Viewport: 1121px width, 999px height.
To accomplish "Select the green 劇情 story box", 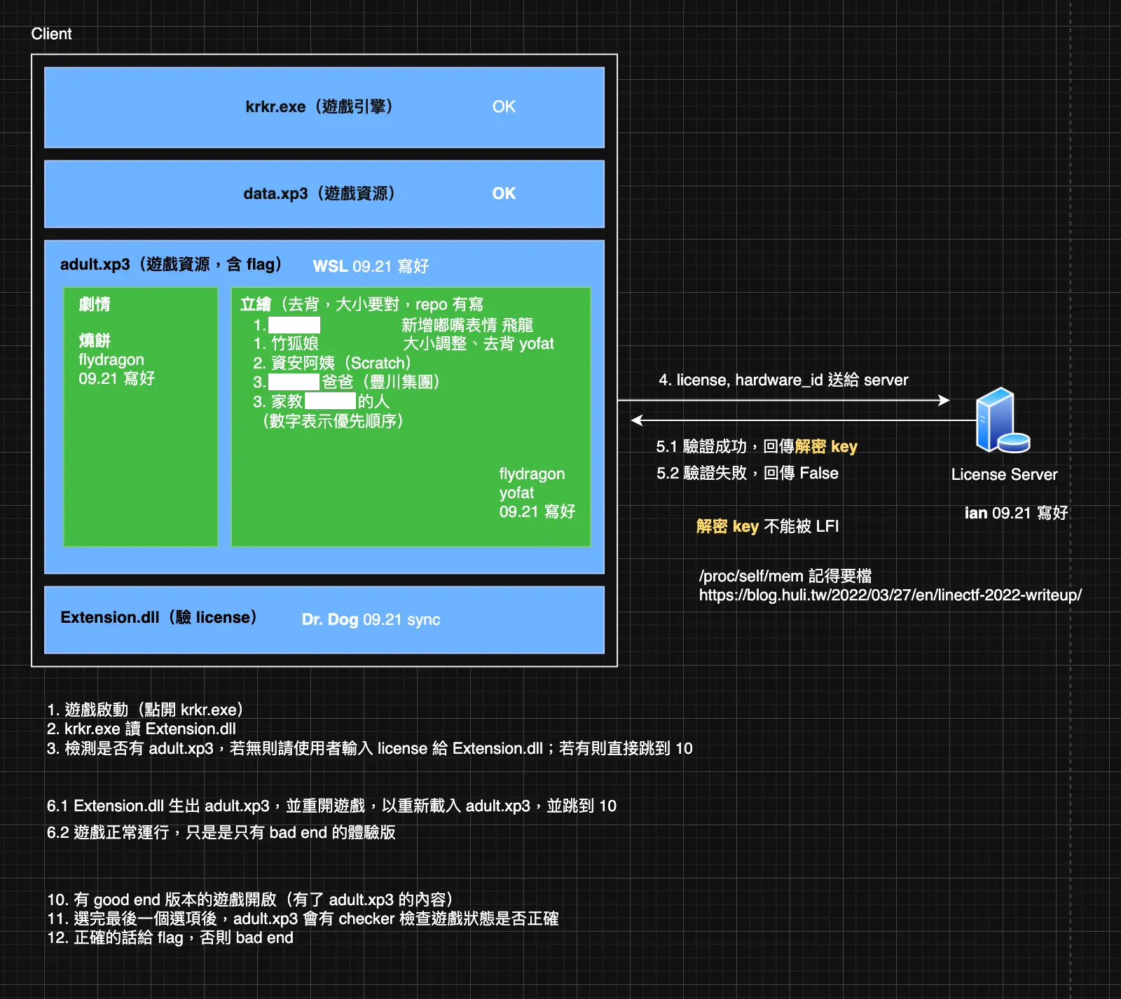I will tap(141, 417).
